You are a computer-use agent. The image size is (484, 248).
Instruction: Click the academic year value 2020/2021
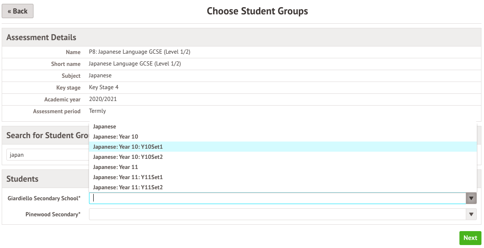click(x=103, y=99)
